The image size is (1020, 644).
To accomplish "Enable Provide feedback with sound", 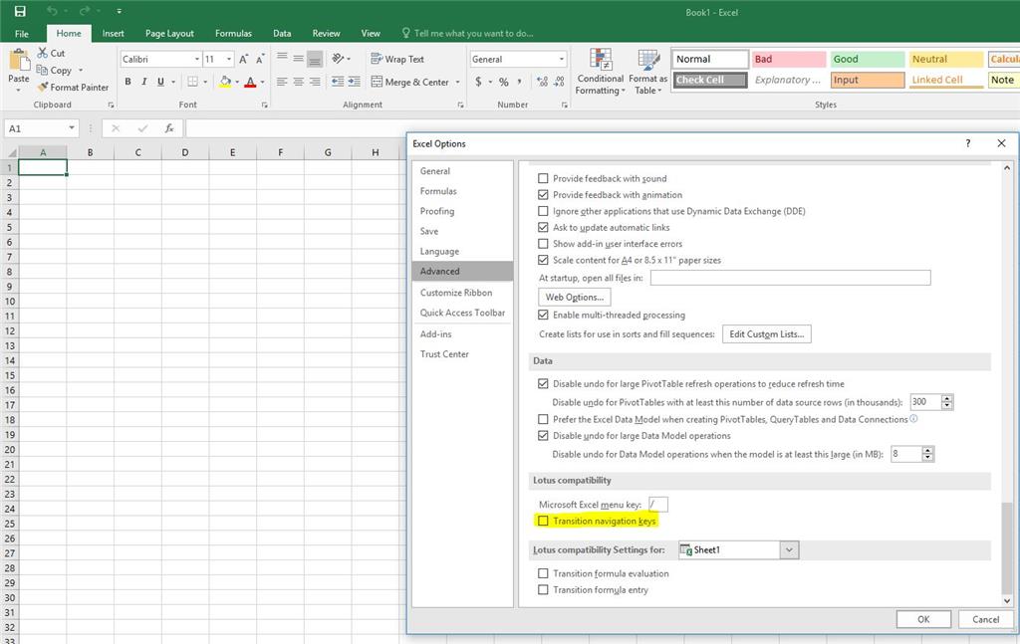I will pos(543,178).
